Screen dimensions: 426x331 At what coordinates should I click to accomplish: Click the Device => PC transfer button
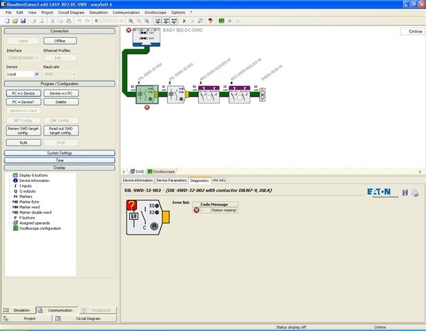[61, 93]
